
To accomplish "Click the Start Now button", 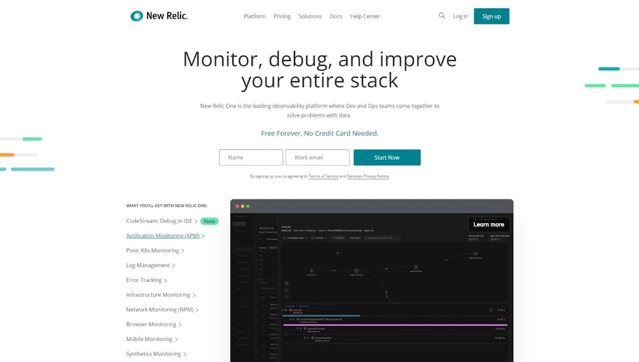I will coord(387,157).
